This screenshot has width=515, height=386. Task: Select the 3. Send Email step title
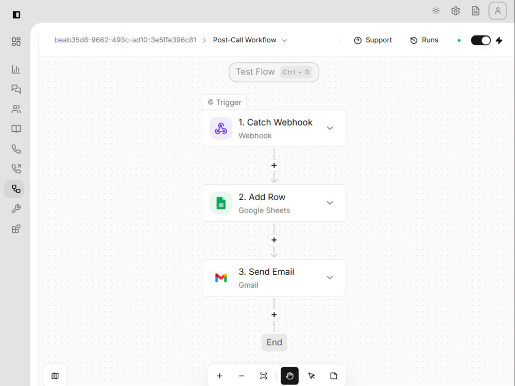click(266, 272)
